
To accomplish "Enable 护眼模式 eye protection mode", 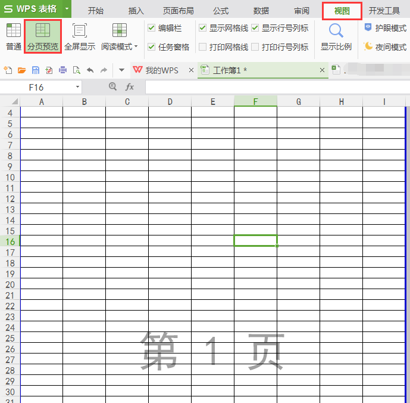I will click(385, 28).
